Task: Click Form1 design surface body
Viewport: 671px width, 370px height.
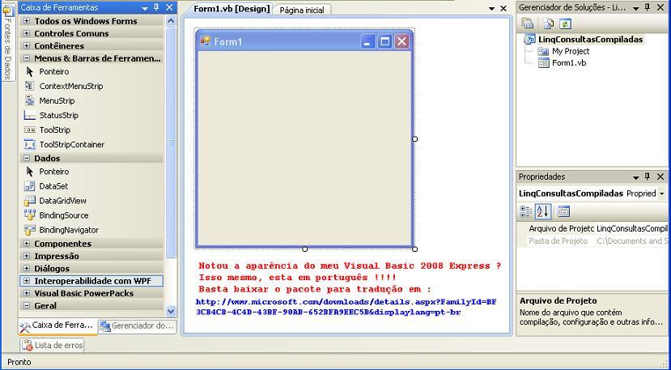Action: click(304, 147)
